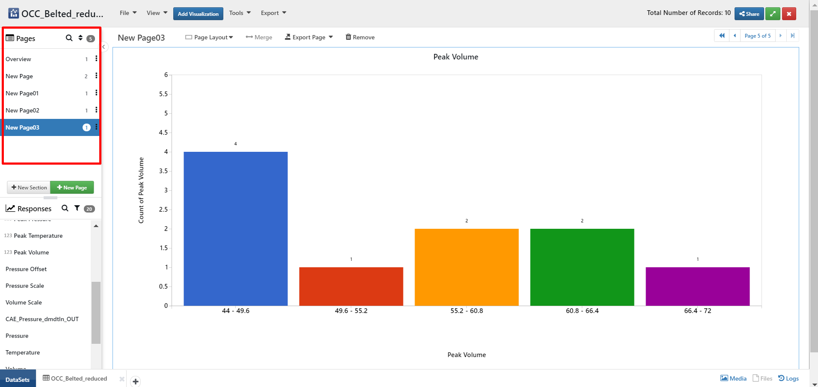This screenshot has height=387, width=818.
Task: Go to the first page arrow
Action: tap(722, 36)
